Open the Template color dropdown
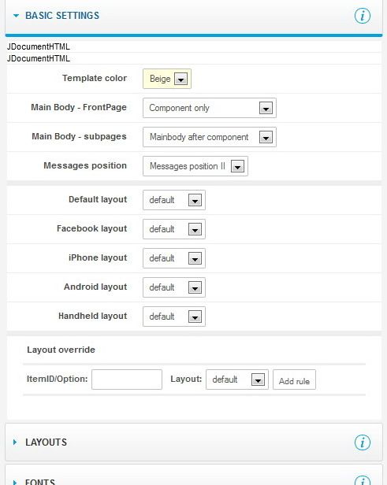 pyautogui.click(x=167, y=79)
